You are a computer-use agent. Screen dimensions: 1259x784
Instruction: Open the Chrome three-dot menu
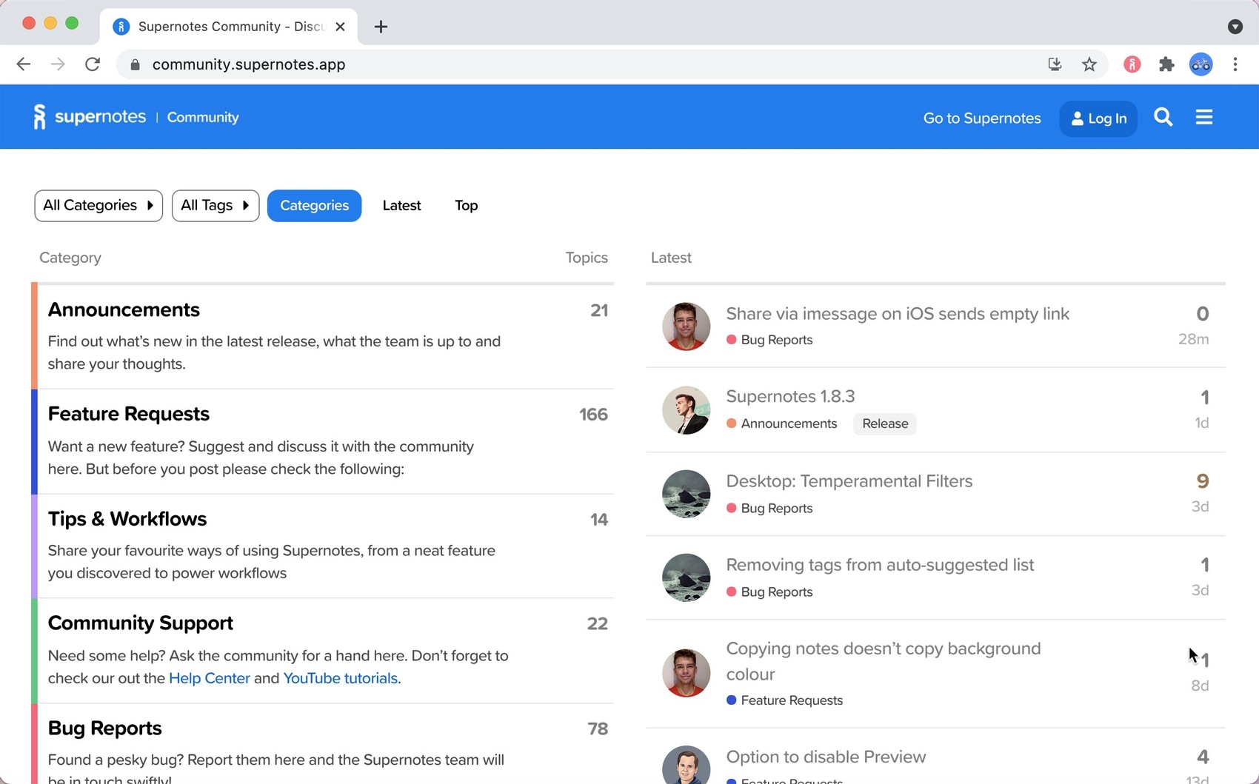tap(1235, 64)
